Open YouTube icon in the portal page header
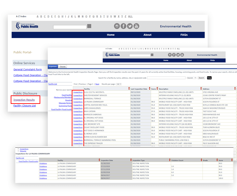 tap(136, 26)
